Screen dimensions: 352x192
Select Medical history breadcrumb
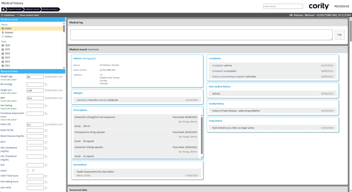pyautogui.click(x=51, y=9)
